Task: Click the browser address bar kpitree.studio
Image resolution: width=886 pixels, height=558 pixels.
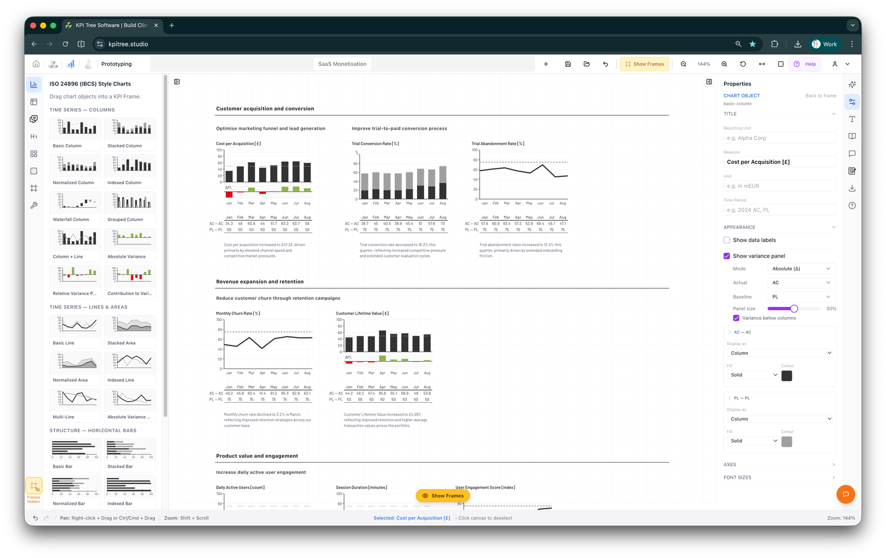Action: click(x=410, y=44)
